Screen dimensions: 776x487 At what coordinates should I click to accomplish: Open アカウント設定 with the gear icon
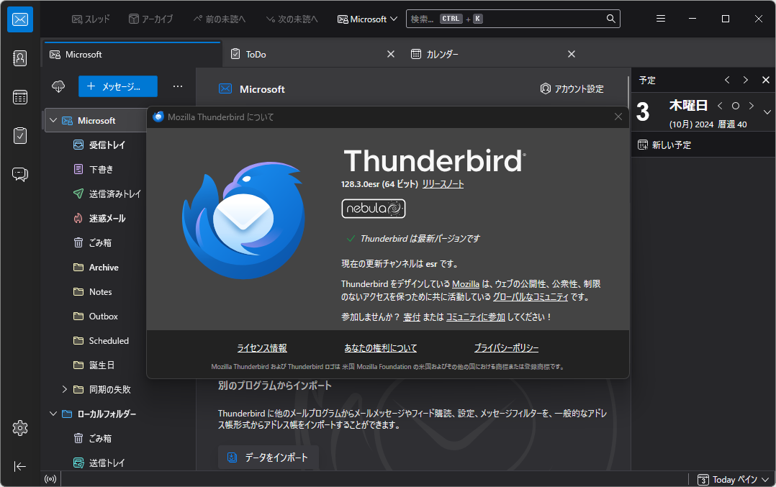coord(573,89)
